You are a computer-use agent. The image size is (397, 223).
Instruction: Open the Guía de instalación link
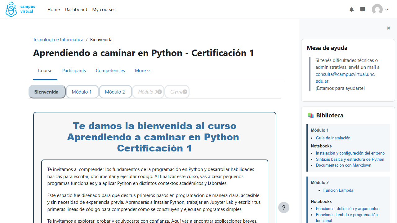click(x=333, y=138)
